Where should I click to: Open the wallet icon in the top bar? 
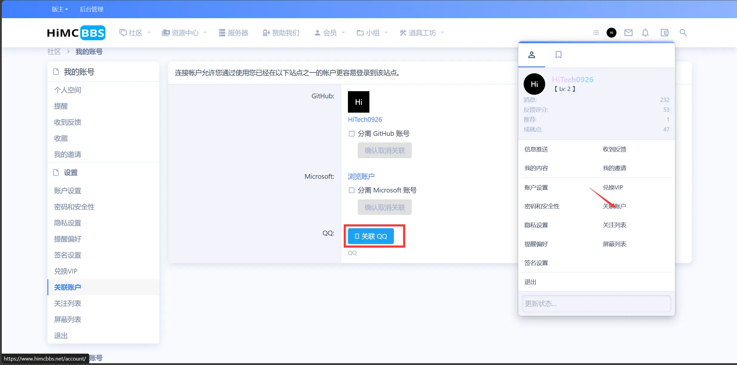tap(665, 32)
